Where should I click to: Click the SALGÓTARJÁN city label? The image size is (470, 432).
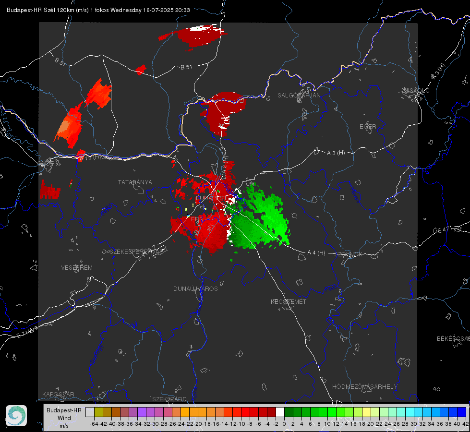299,96
